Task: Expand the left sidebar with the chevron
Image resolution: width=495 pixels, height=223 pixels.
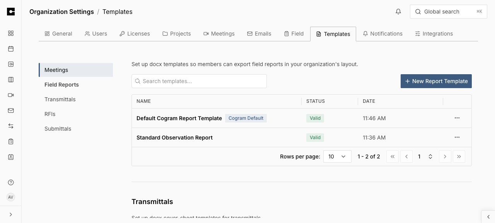Action: 11,214
